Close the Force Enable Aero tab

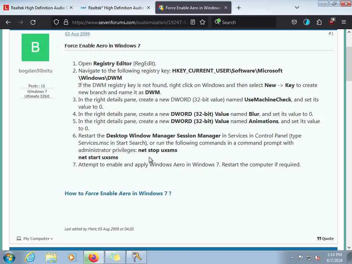pyautogui.click(x=226, y=8)
